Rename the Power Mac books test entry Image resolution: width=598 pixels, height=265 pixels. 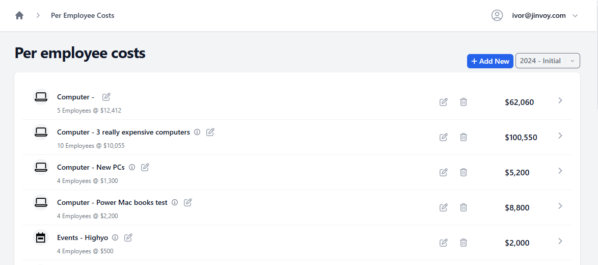pos(187,202)
